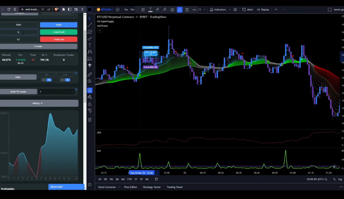The image size is (344, 199).
Task: Open the horizontal lines tool group
Action: point(90,32)
